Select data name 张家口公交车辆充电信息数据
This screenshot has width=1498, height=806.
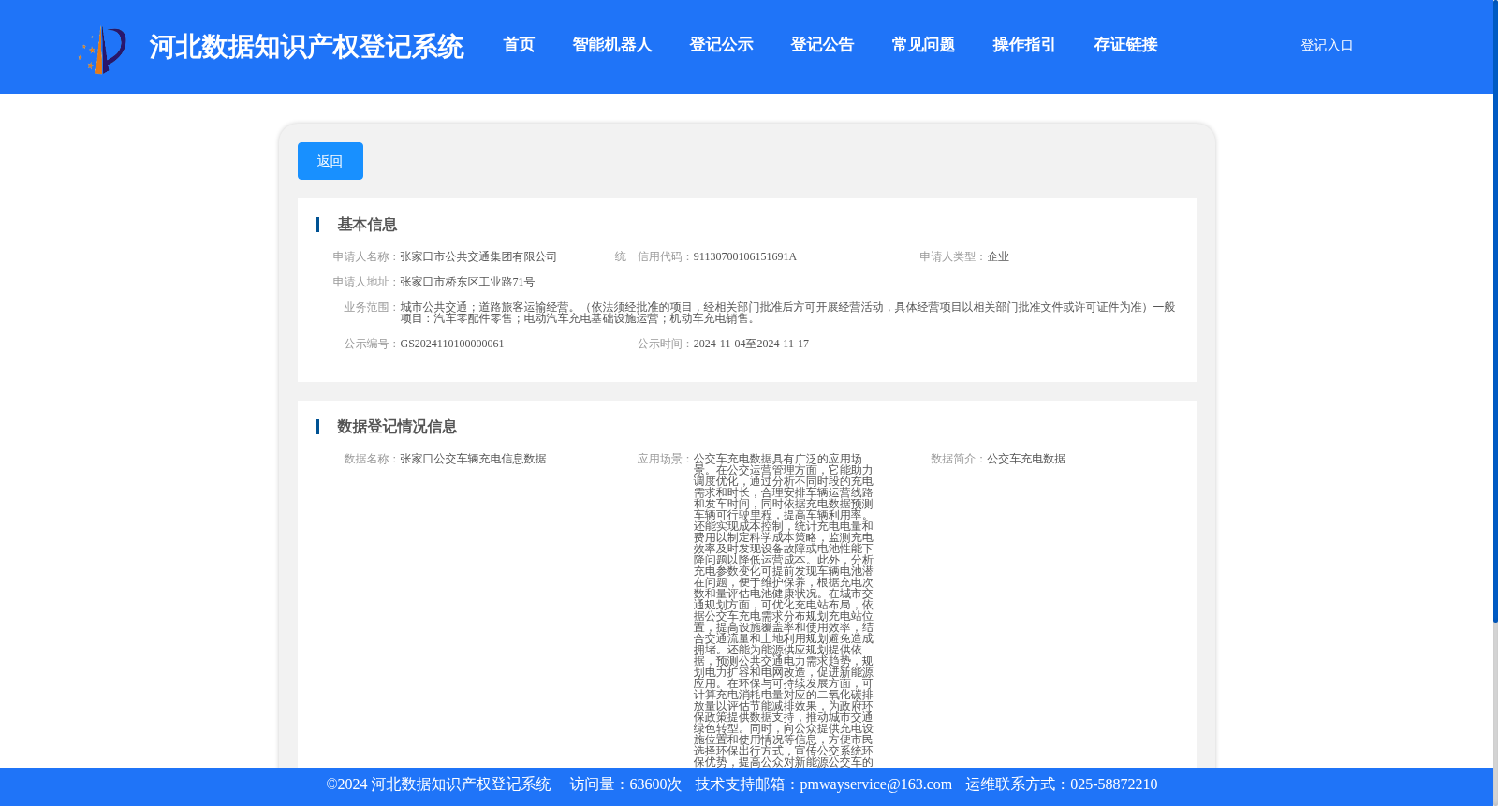tap(473, 459)
